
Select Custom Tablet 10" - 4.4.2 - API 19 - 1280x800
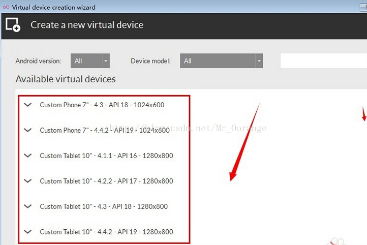(x=107, y=232)
